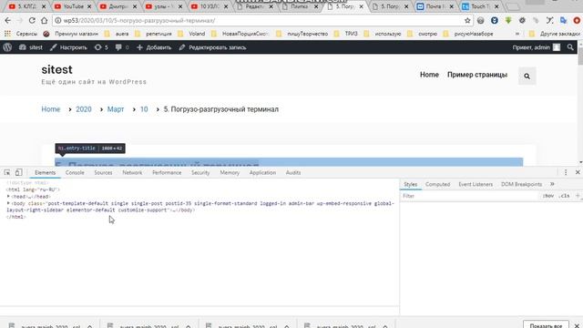
Task: Expand the body node in DOM tree
Action: click(8, 203)
